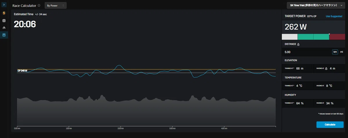Screen dimensions: 348x138
Task: Click the lock icon next to Distance
Action: (x=298, y=44)
